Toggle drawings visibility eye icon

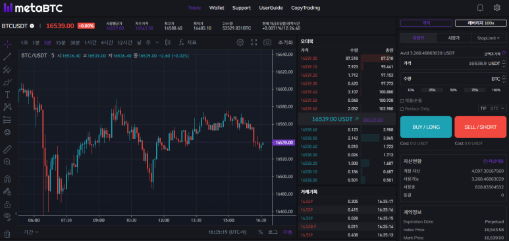coord(7,216)
